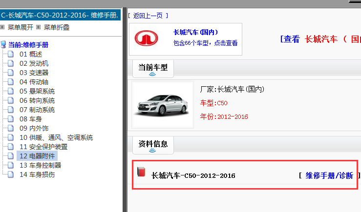
Task: Click the red Great Wall logo
Action: click(x=146, y=39)
